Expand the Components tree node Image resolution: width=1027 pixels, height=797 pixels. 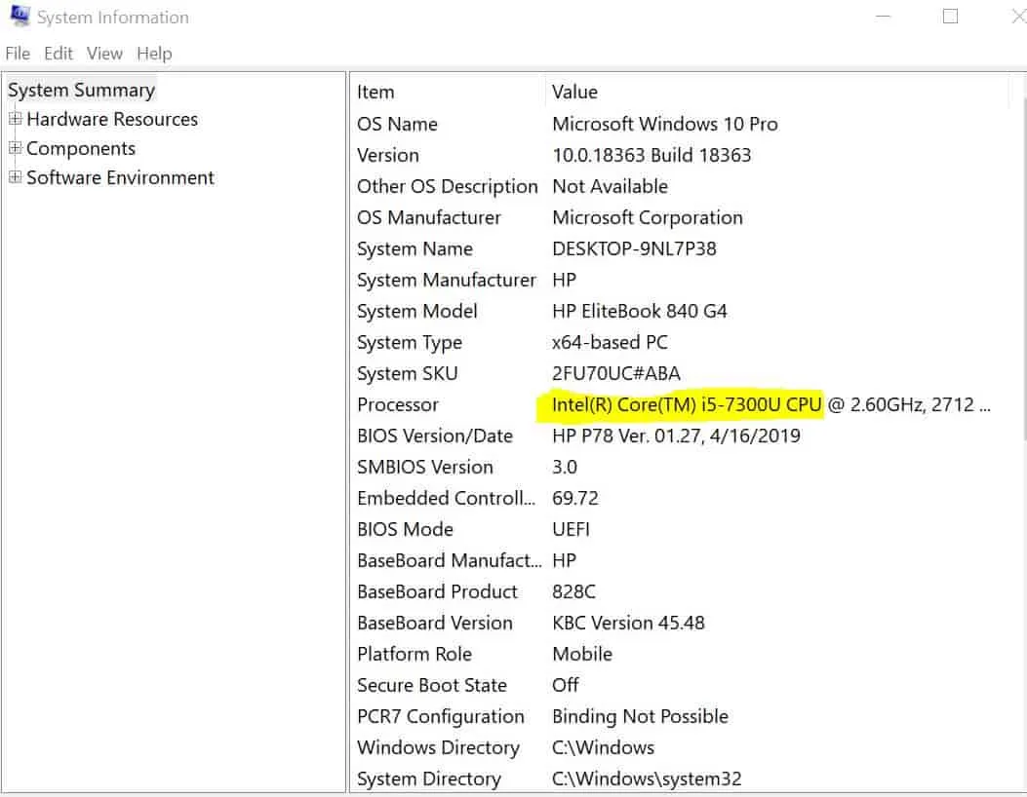pos(15,148)
